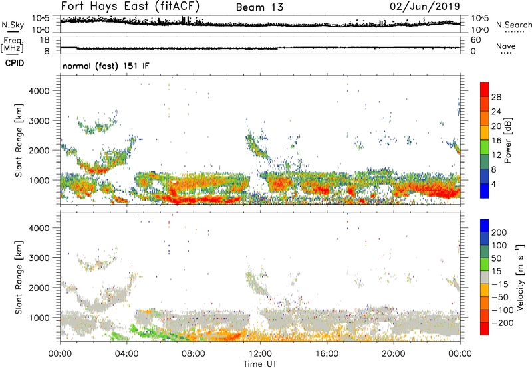Click the 'Fort Hays East (fitACF)' title
Screen dimensions: 532x368
(130, 7)
